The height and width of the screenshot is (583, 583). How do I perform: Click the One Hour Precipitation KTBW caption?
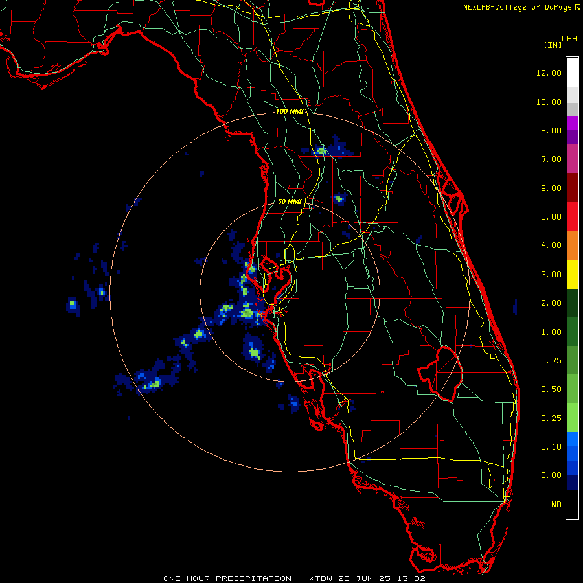pos(294,578)
